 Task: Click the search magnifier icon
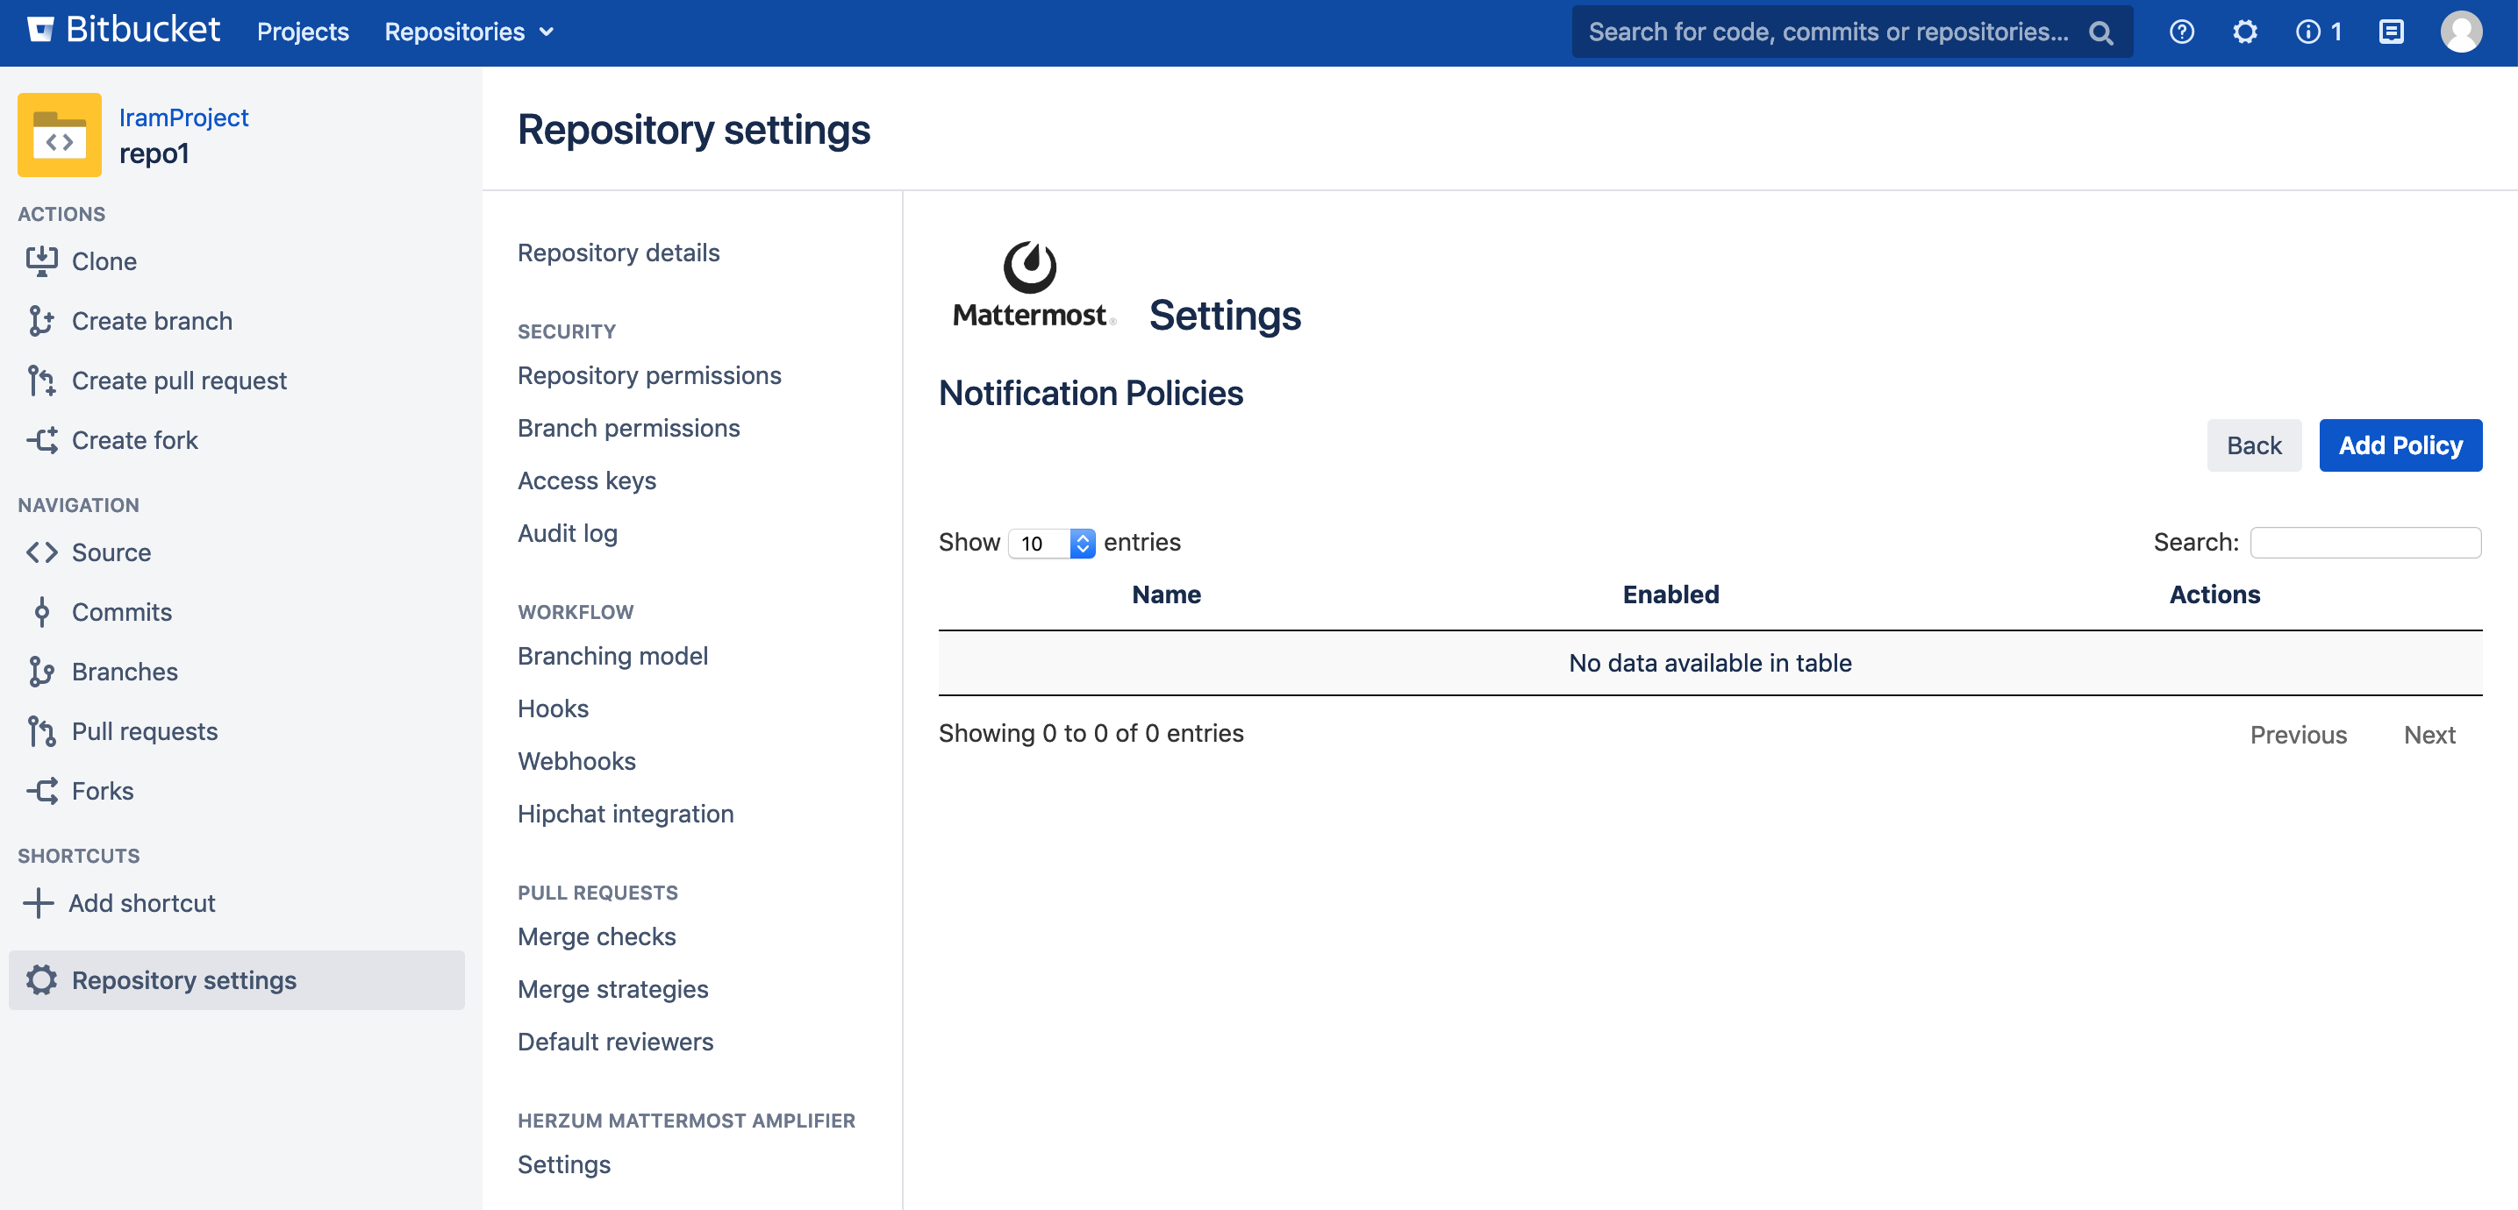coord(2100,33)
